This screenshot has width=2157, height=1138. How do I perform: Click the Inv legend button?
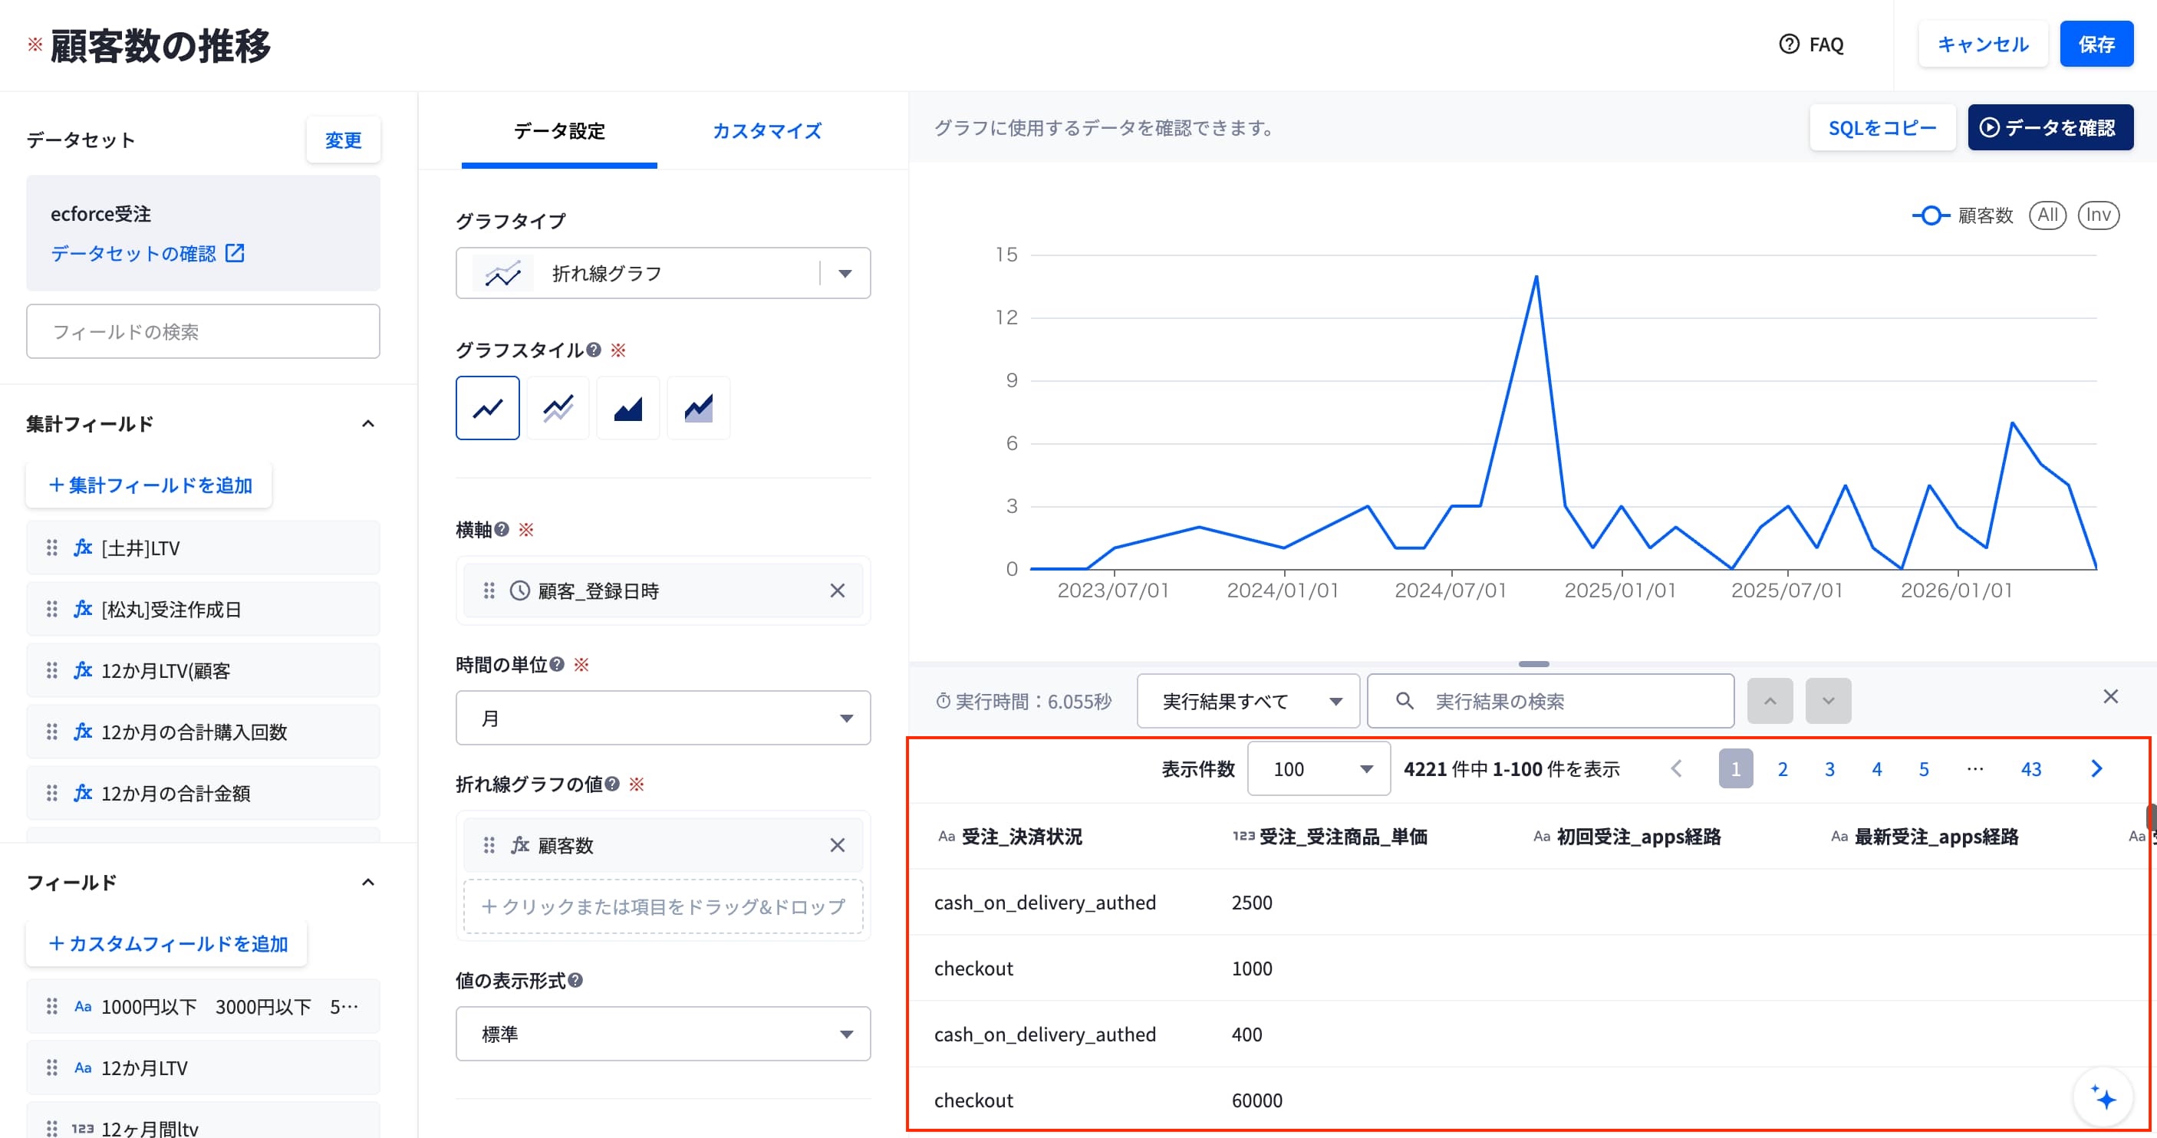point(2099,215)
